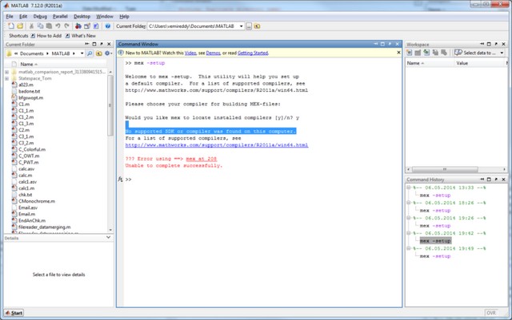The height and width of the screenshot is (320, 512).
Task: Select file CMonochrome.m
Action: point(37,201)
